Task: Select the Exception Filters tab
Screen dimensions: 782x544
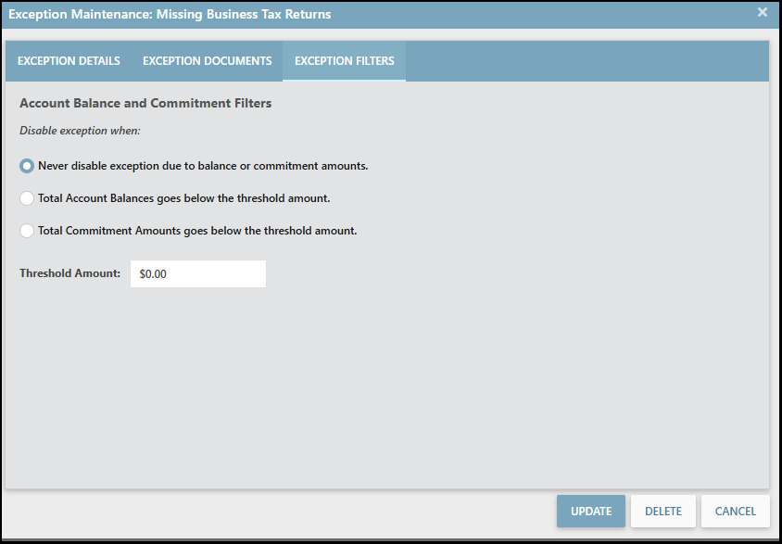Action: click(x=344, y=61)
